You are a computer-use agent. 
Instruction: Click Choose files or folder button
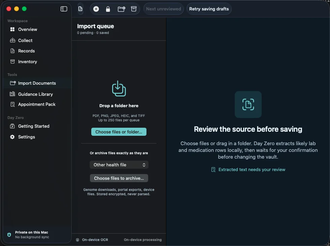click(119, 132)
